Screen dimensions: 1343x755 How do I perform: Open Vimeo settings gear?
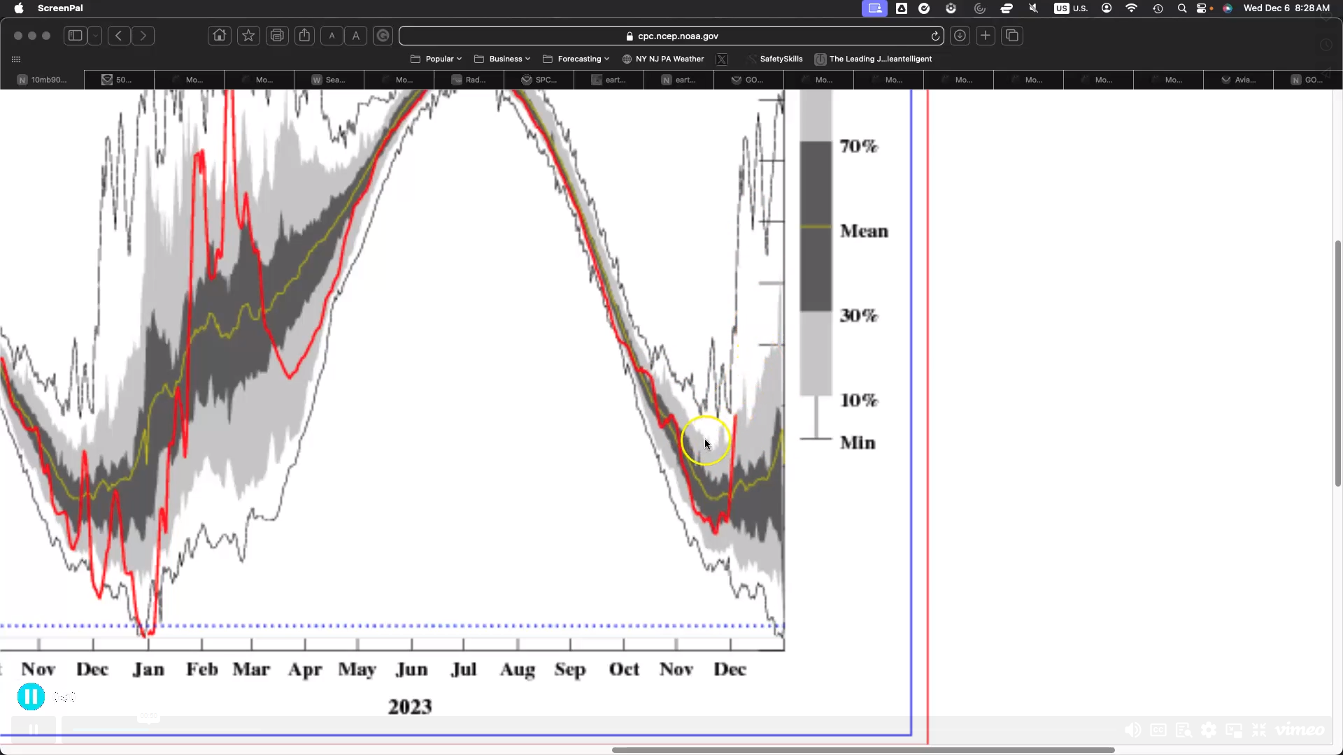(x=1209, y=730)
